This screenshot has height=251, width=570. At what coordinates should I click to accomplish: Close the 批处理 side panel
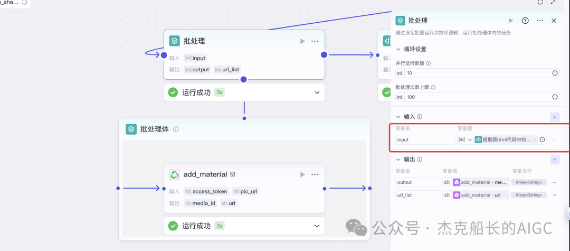pyautogui.click(x=554, y=21)
